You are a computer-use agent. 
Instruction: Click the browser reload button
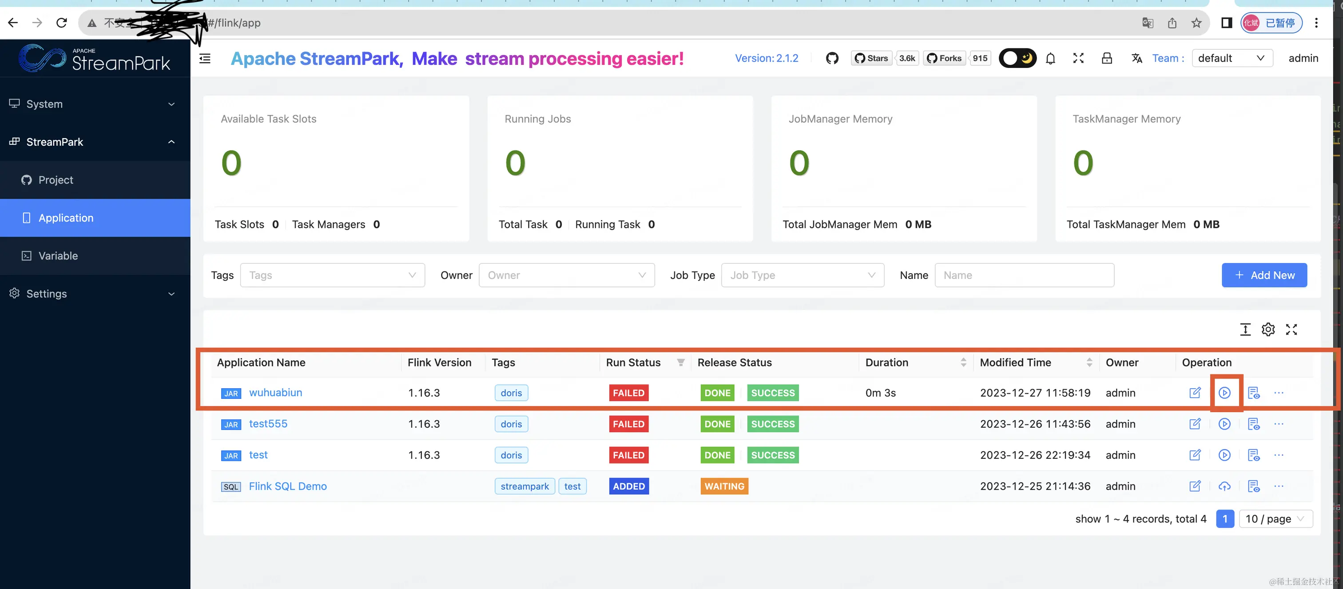[62, 22]
